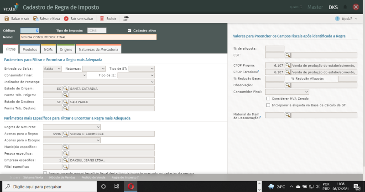Click the notification bell icon in header
This screenshot has height=192, width=365.
345,7
